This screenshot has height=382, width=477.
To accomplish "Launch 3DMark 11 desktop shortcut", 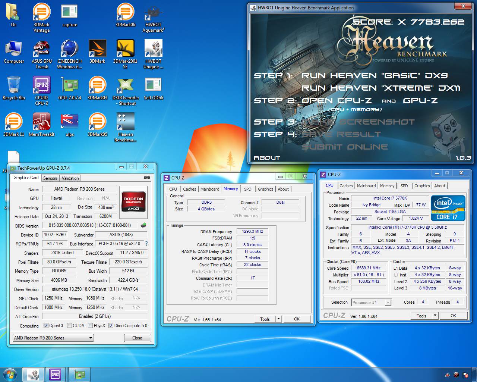I will [14, 125].
